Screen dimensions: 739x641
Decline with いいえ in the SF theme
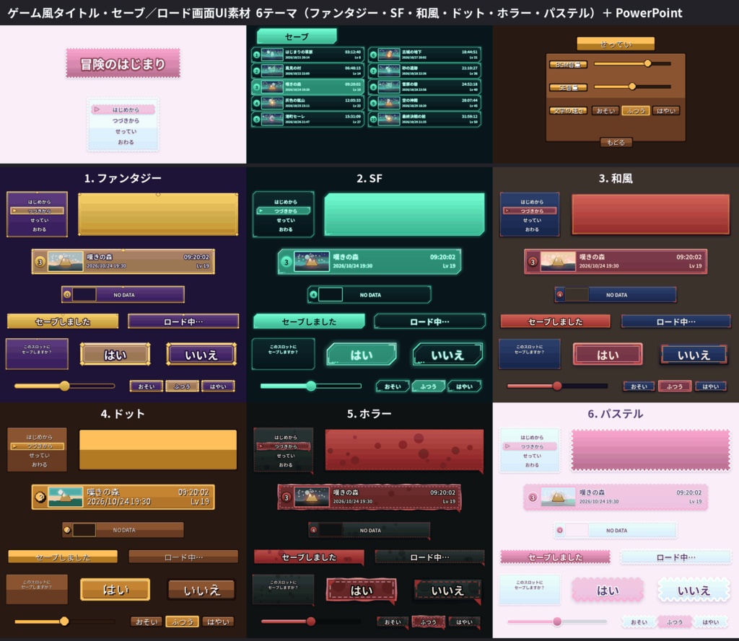447,355
